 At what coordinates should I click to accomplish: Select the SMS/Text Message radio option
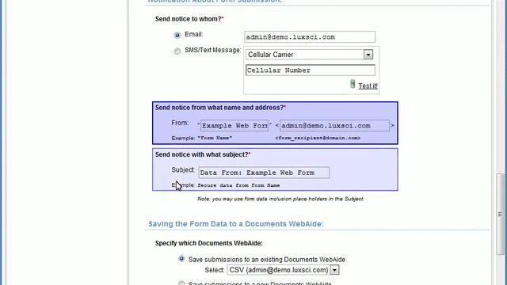177,51
